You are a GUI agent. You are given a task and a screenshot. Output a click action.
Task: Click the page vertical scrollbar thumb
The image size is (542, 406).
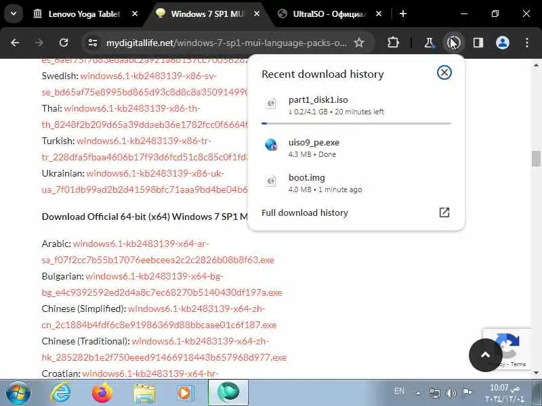pyautogui.click(x=536, y=158)
